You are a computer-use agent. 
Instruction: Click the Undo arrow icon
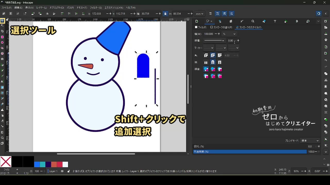(326, 60)
